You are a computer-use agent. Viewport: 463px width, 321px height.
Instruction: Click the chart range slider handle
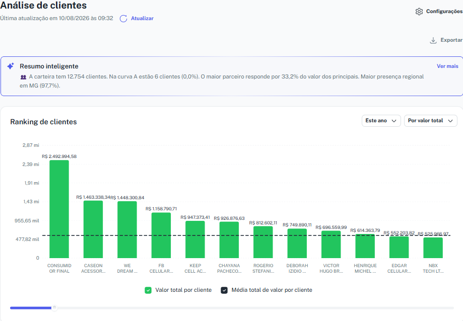(54, 308)
